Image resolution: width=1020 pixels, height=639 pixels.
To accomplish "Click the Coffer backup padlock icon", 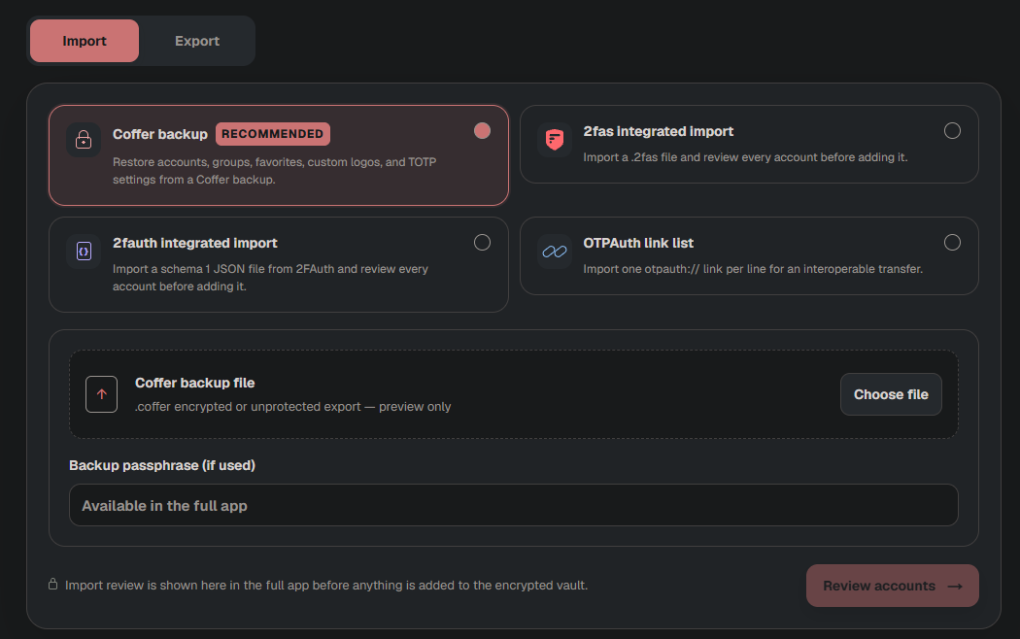I will click(x=84, y=140).
